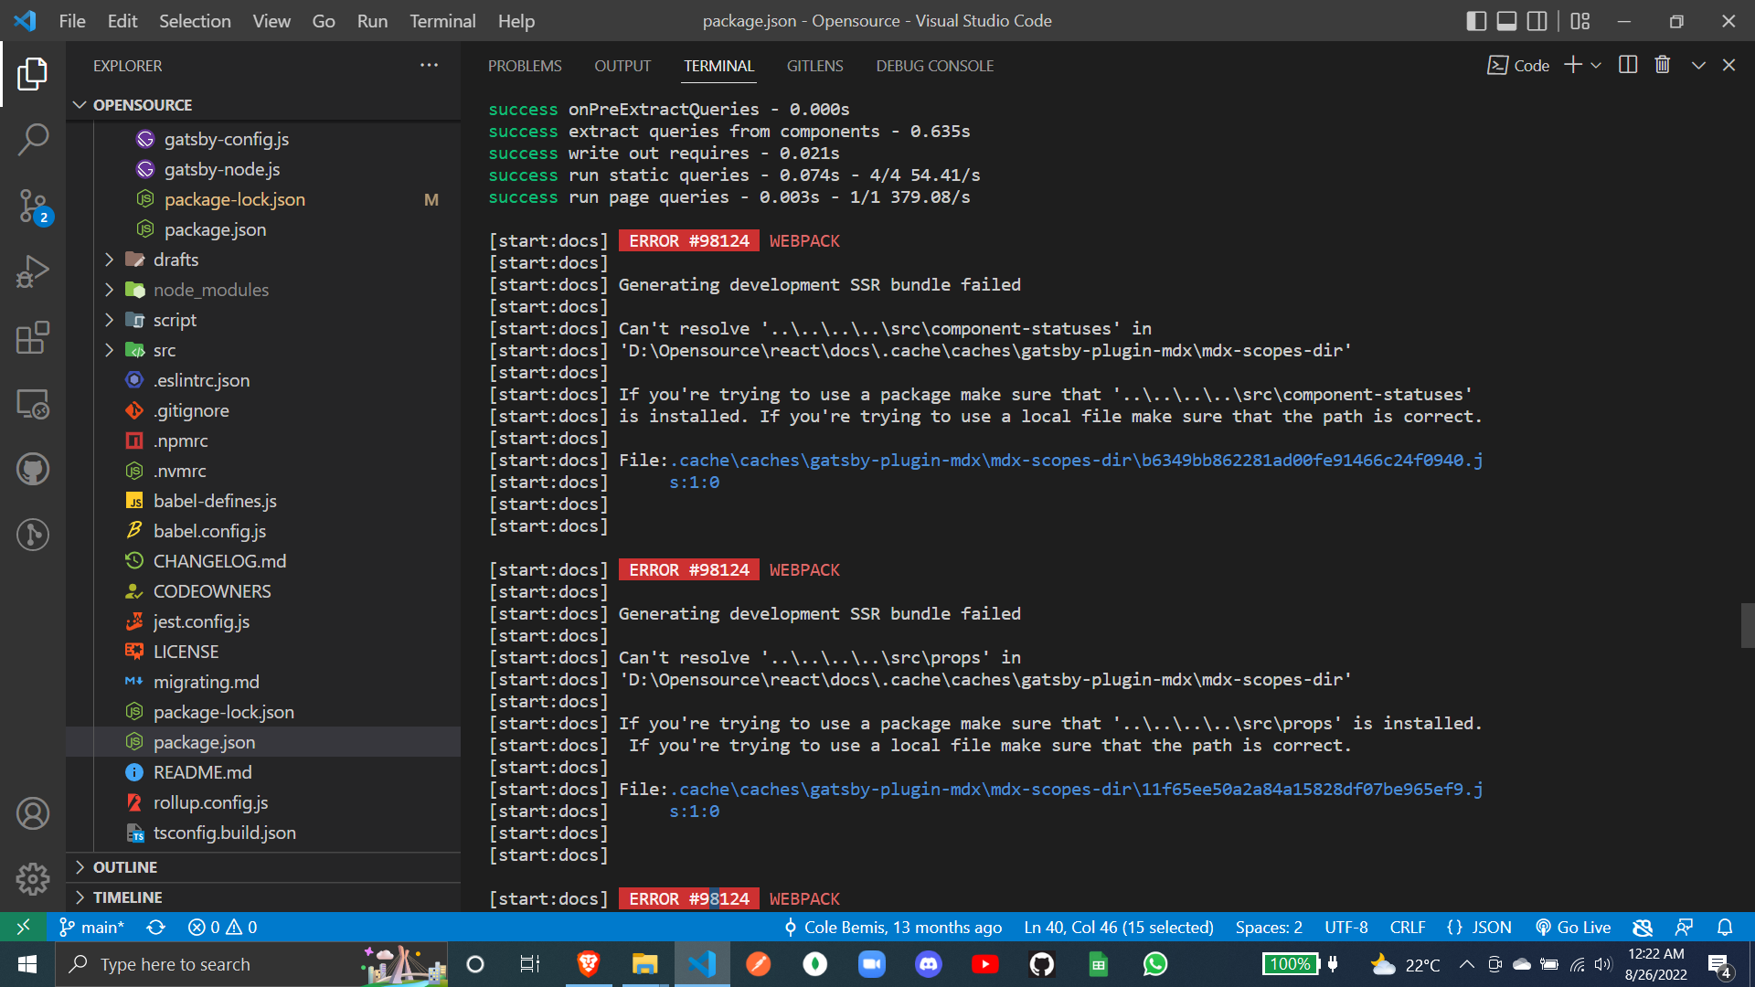Create a new terminal with plus icon
Screen dimensions: 1755x987
[1572, 65]
